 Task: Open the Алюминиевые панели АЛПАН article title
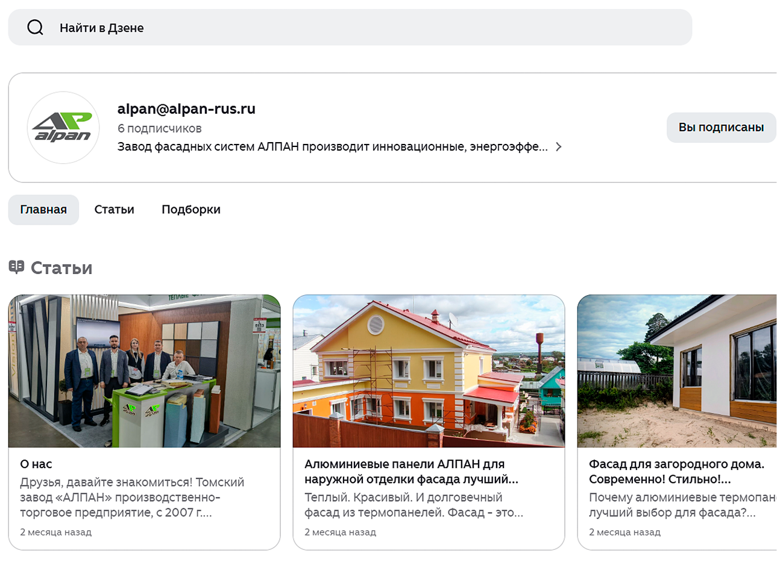coord(411,472)
